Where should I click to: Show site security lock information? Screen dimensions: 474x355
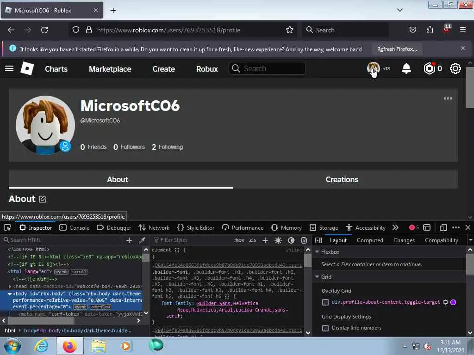tap(88, 30)
